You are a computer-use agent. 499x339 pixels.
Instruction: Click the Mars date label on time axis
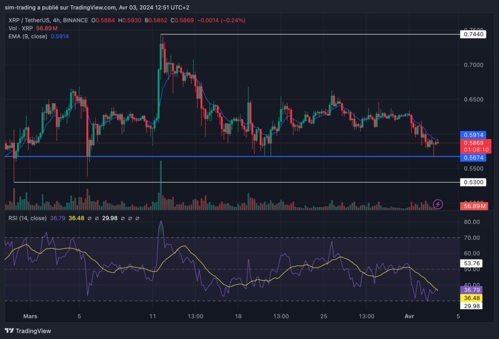point(30,316)
